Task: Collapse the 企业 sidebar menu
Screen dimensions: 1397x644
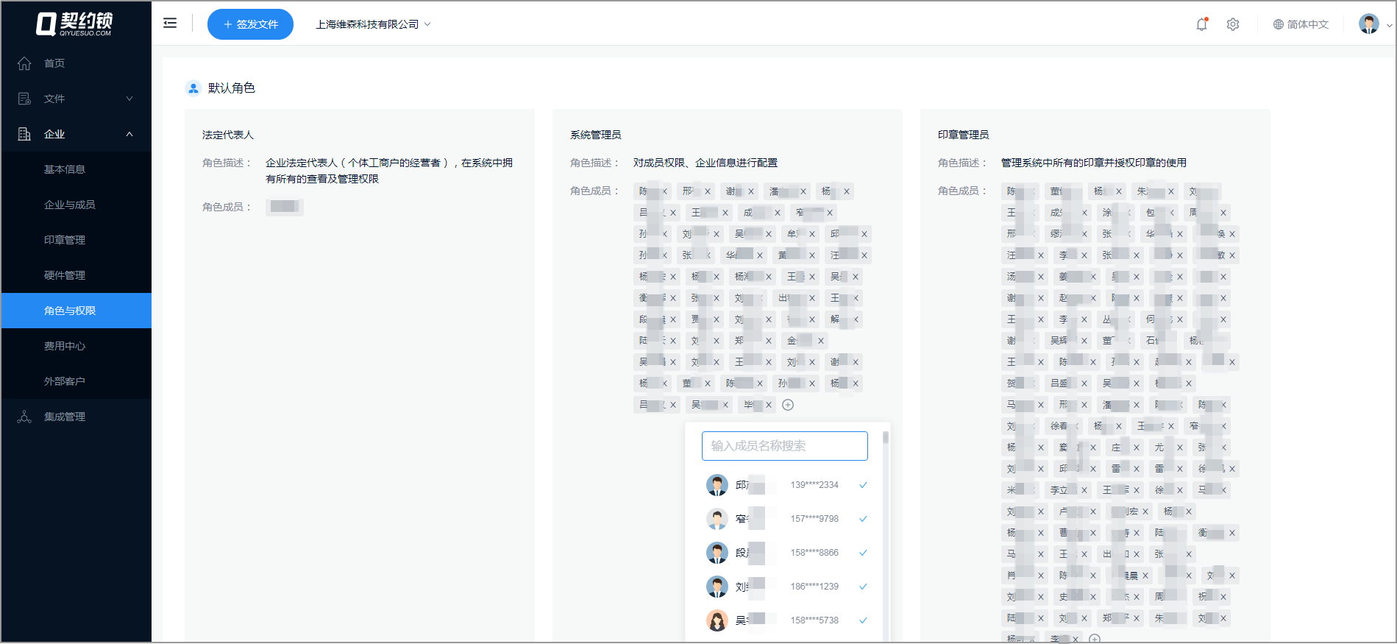Action: tap(77, 134)
